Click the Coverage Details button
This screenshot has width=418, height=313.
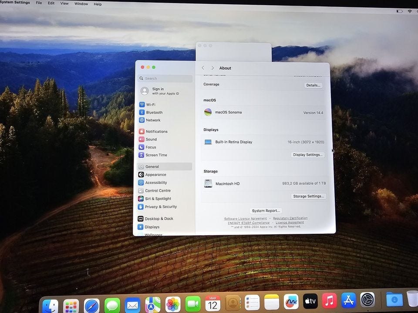click(313, 85)
